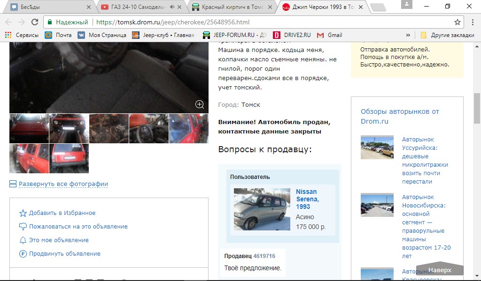Click the large interior photo
Viewport: 481px width, 281px height.
(x=109, y=78)
